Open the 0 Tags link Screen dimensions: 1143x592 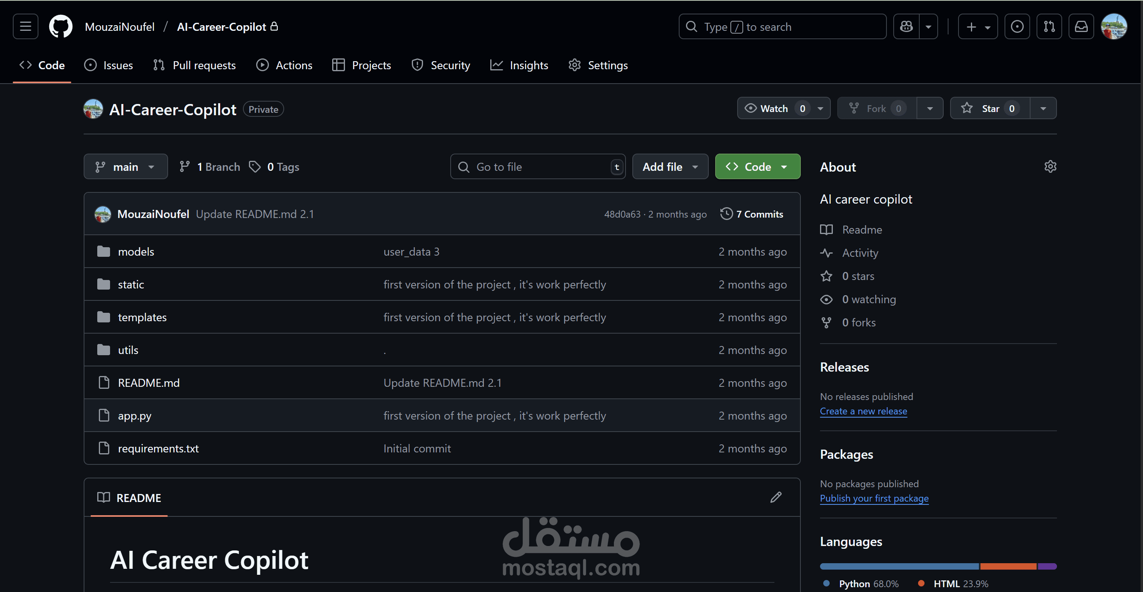tap(274, 167)
